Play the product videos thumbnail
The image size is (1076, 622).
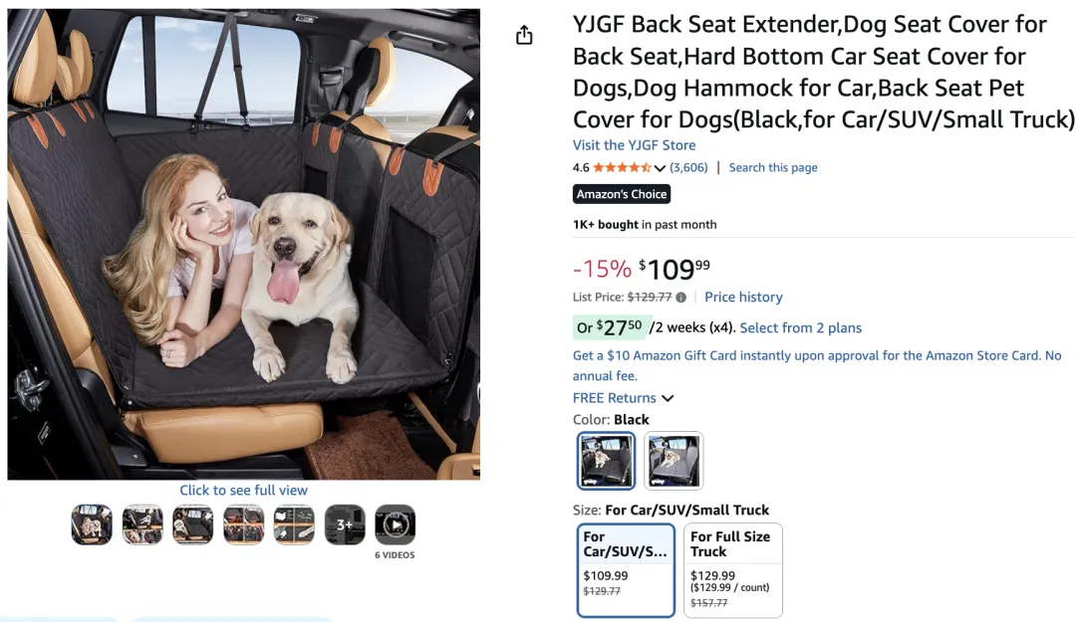(395, 524)
